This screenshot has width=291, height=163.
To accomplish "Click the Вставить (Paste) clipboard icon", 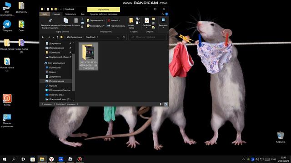I will click(76, 22).
